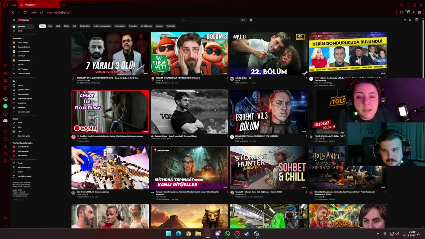
Task: Click the YouTube browser tab
Action: pos(39,5)
